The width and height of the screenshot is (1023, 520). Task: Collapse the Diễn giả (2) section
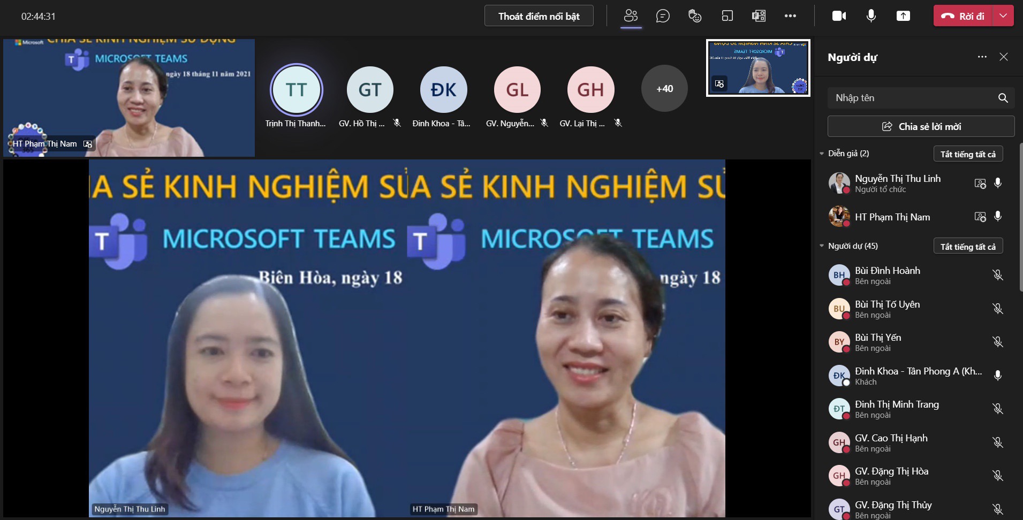pyautogui.click(x=822, y=154)
